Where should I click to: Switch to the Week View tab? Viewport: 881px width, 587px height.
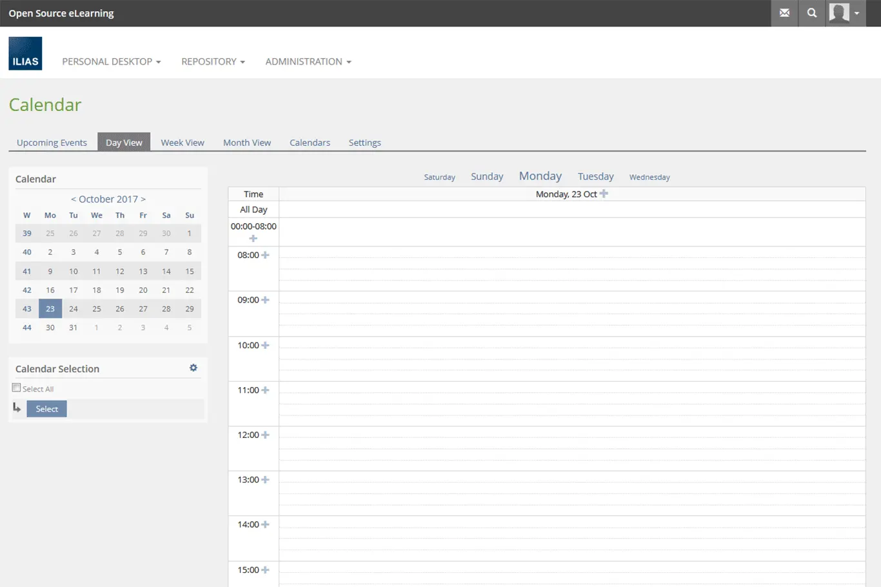point(183,143)
